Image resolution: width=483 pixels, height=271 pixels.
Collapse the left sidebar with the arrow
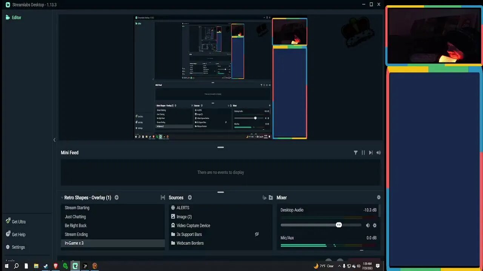point(54,140)
